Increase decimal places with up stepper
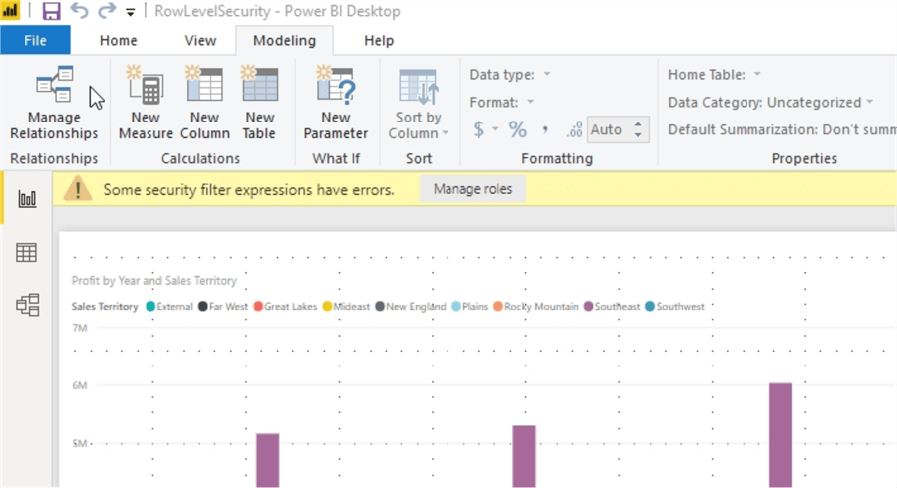The height and width of the screenshot is (488, 897). coord(638,124)
